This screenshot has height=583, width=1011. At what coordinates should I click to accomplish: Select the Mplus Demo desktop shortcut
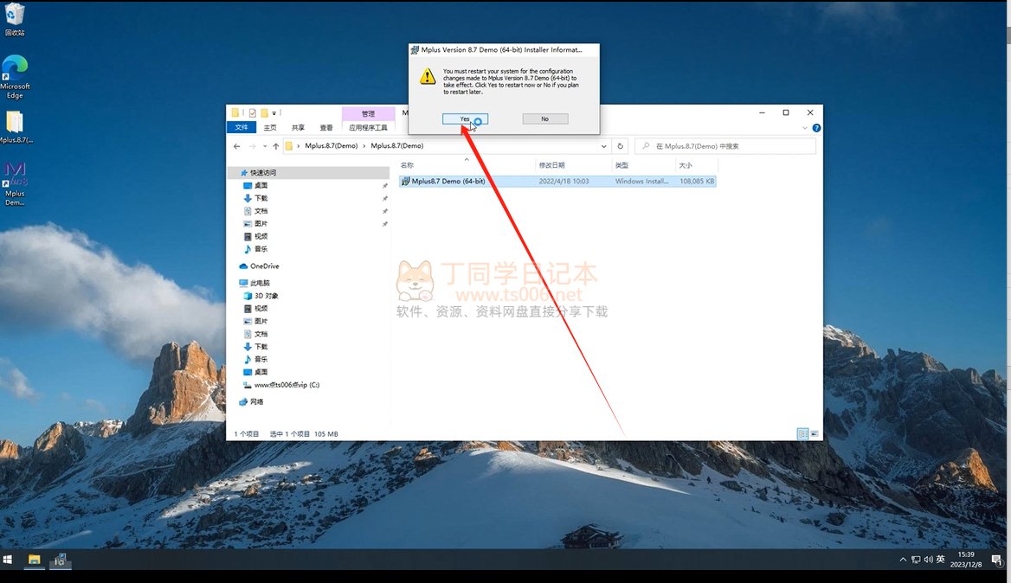pos(15,184)
